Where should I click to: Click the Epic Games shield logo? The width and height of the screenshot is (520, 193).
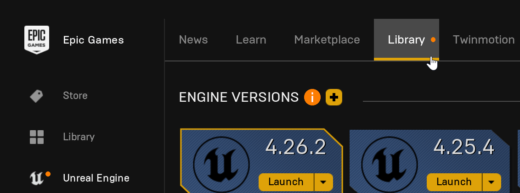(x=36, y=40)
